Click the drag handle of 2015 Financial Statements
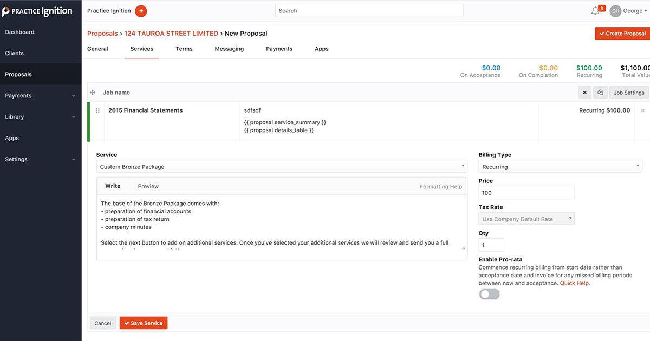Image resolution: width=650 pixels, height=341 pixels. [98, 110]
